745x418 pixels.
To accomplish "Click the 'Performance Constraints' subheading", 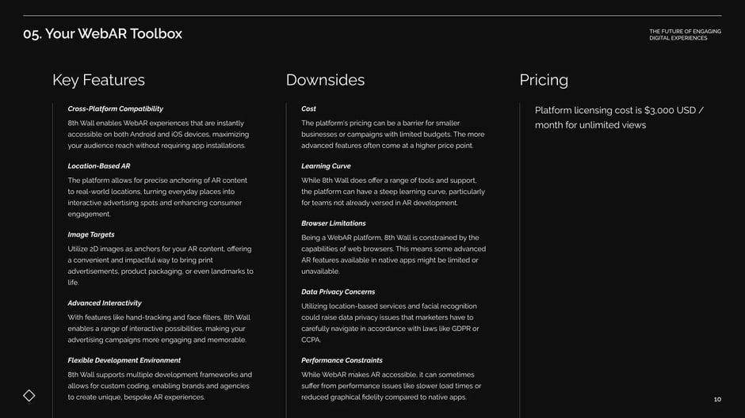I will click(342, 360).
